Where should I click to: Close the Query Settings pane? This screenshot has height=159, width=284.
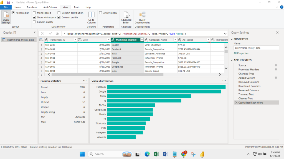click(x=277, y=33)
